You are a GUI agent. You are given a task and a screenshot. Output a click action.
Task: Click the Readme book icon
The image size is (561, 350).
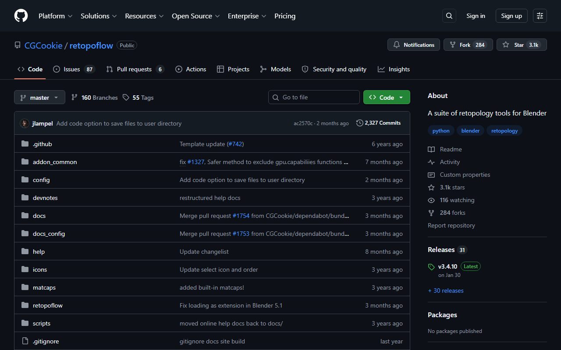click(x=431, y=149)
